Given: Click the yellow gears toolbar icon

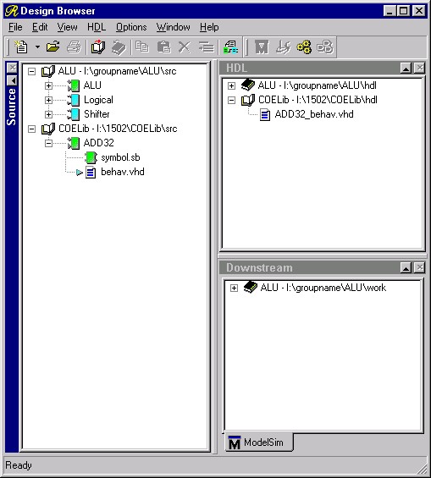Looking at the screenshot, I should 304,47.
